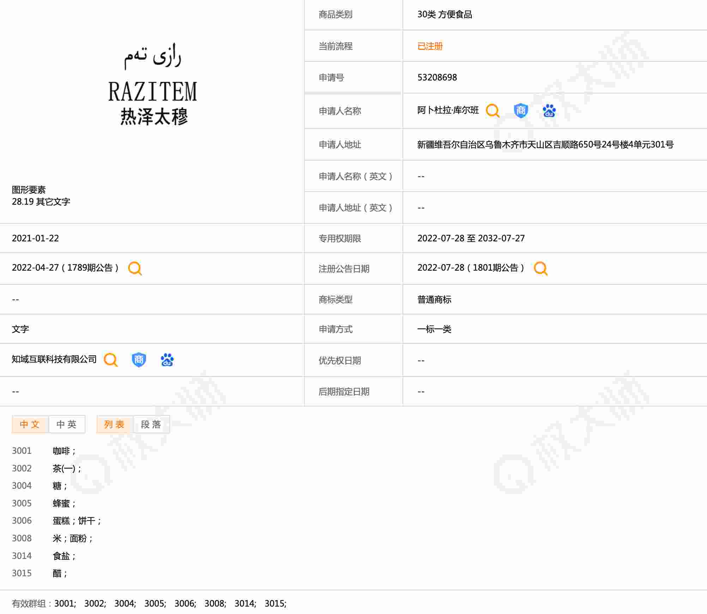Image resolution: width=707 pixels, height=614 pixels.
Task: Select 列表 list view tab
Action: [x=115, y=424]
